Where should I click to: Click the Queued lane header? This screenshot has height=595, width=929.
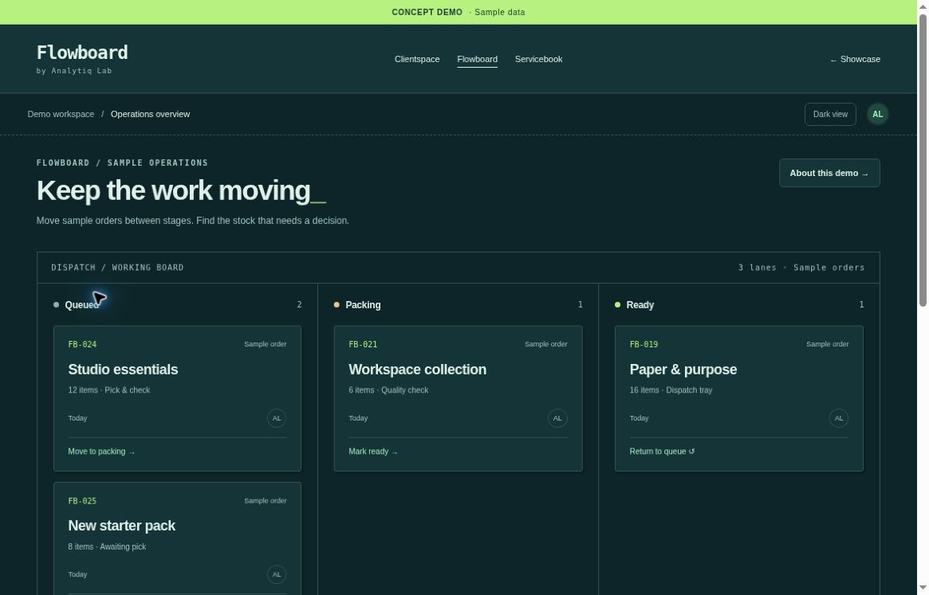[x=82, y=305]
